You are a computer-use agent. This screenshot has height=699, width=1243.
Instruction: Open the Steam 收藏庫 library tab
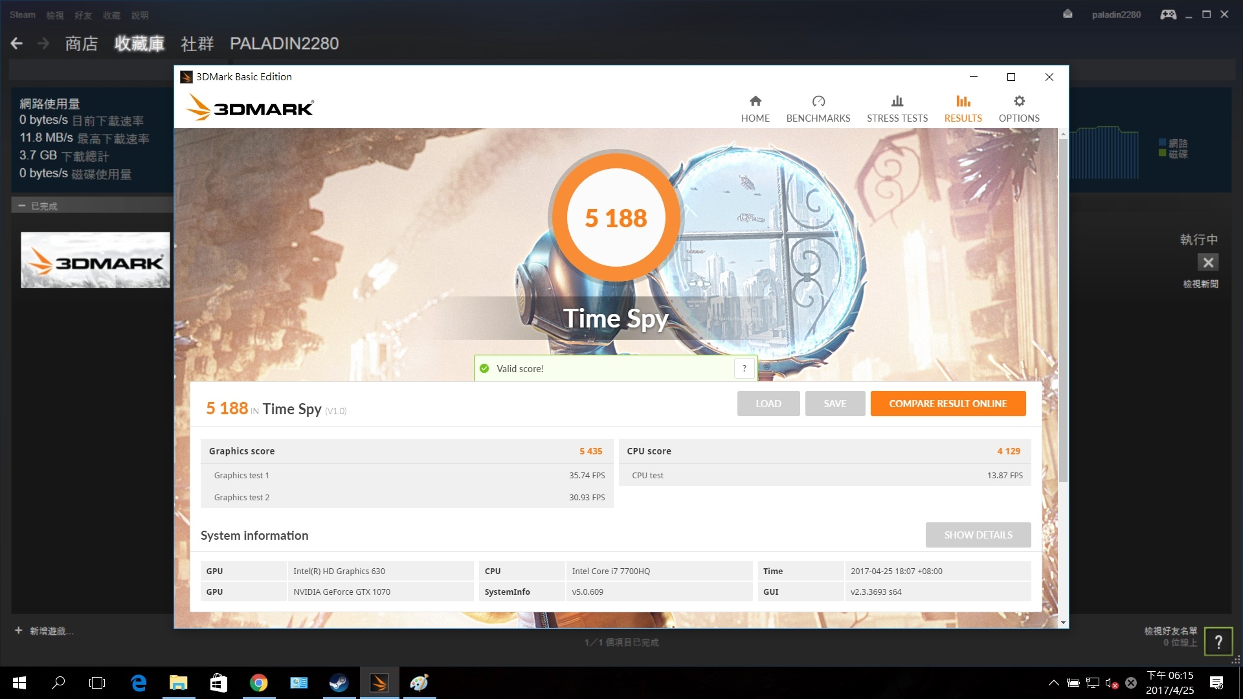point(139,43)
